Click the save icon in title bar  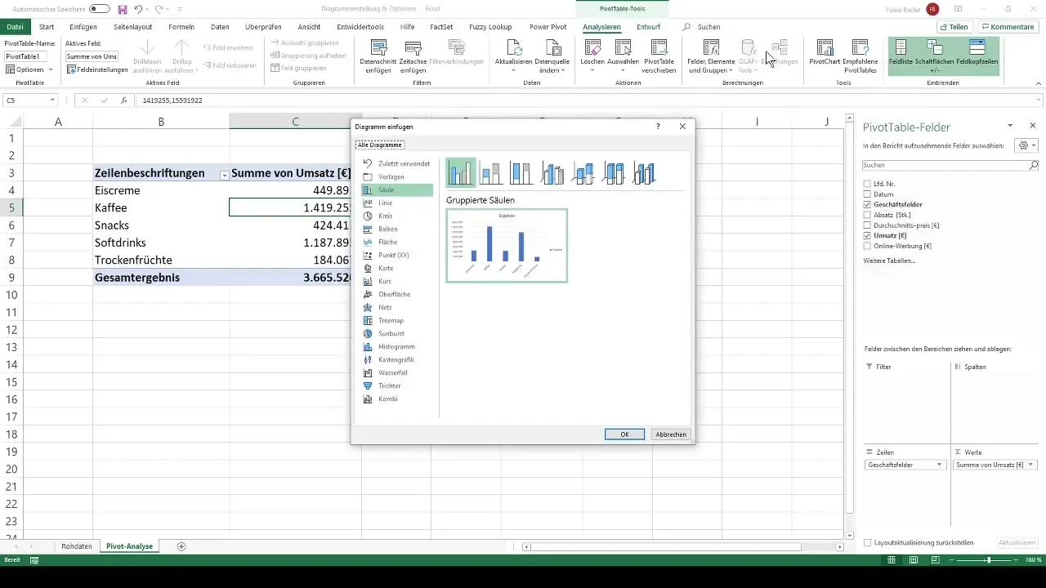(122, 9)
